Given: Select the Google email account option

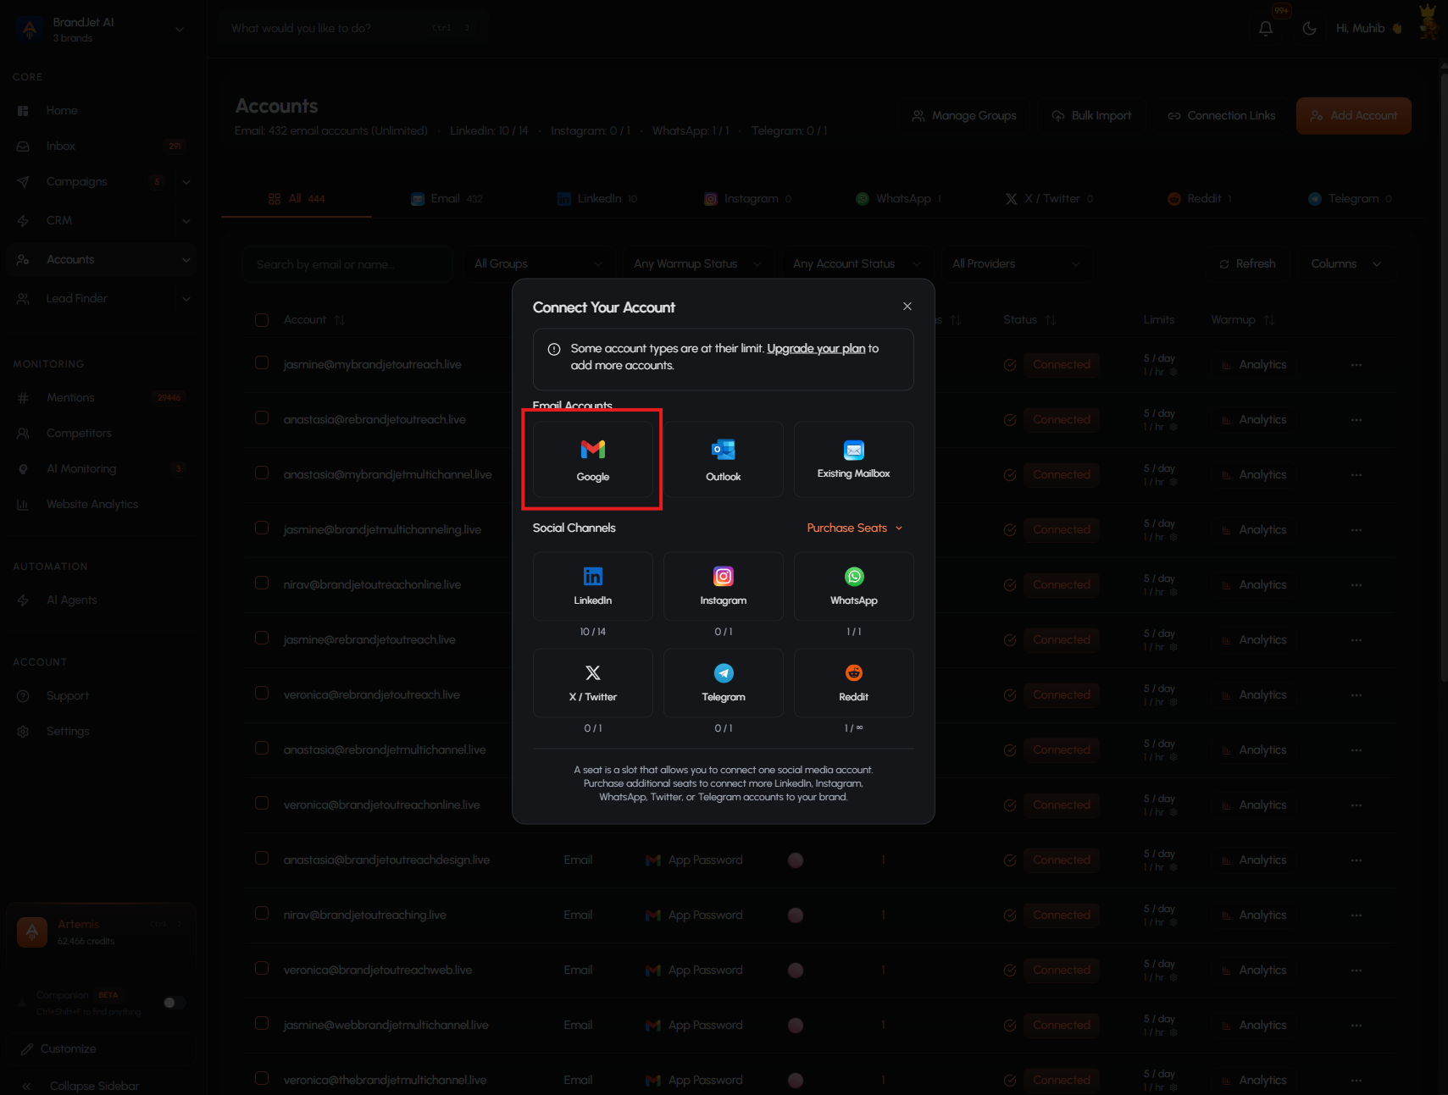Looking at the screenshot, I should [x=592, y=459].
